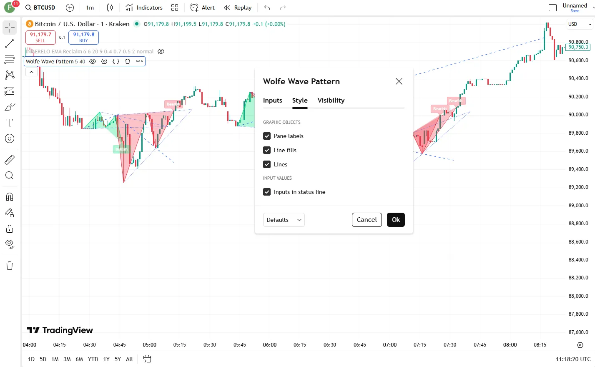Viewport: 595px width, 367px height.
Task: Collapse the indicator legend chevron
Action: pos(31,72)
